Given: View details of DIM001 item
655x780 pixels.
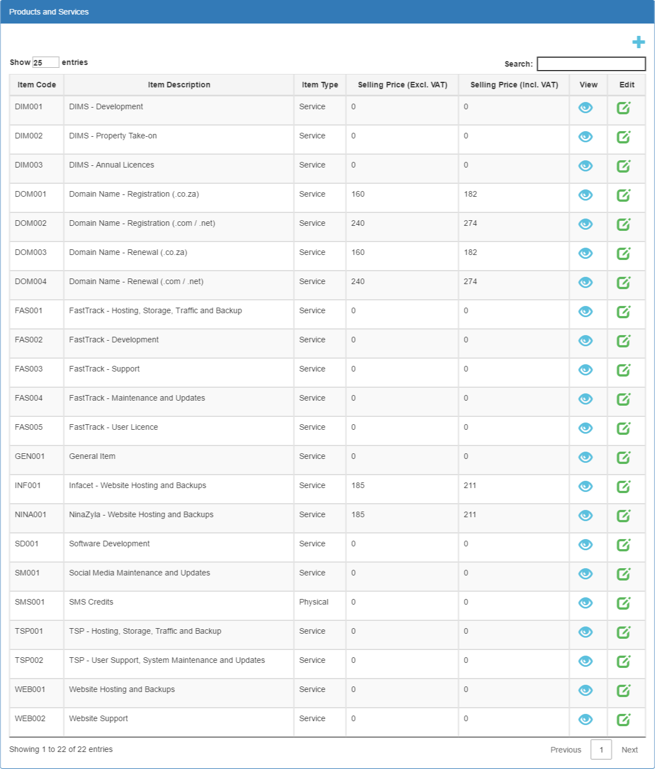Looking at the screenshot, I should click(x=586, y=108).
